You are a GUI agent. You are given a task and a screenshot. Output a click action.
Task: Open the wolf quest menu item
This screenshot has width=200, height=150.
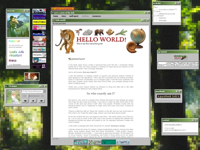point(74,16)
